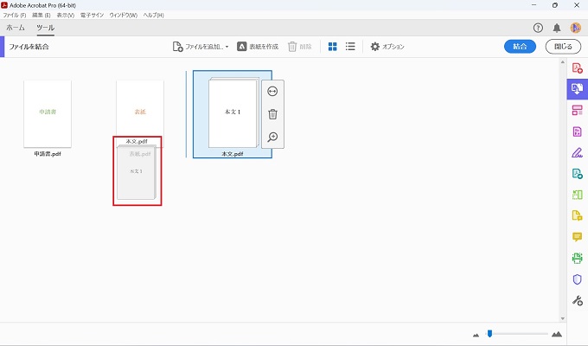Open the Window (ウィンドウ) menu
The image size is (588, 346).
coord(124,15)
